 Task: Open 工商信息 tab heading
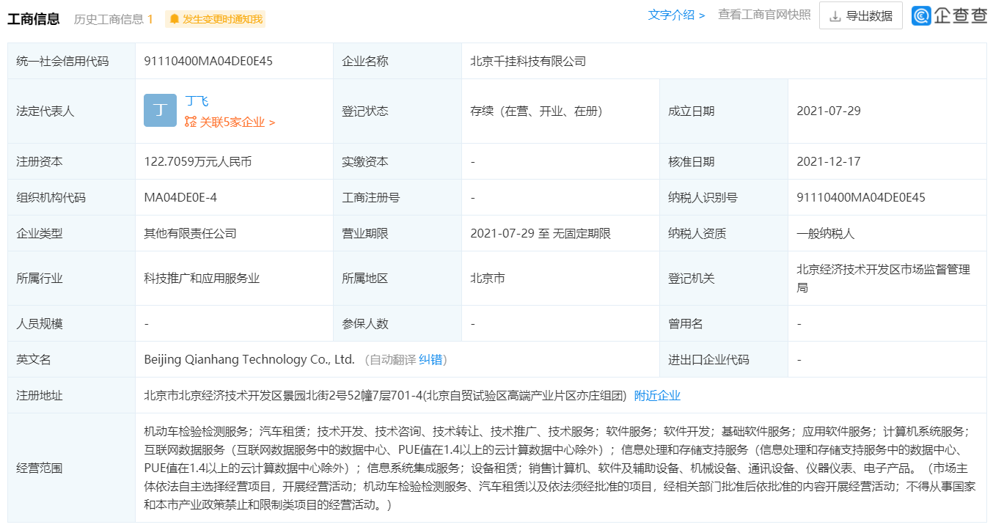pos(34,19)
